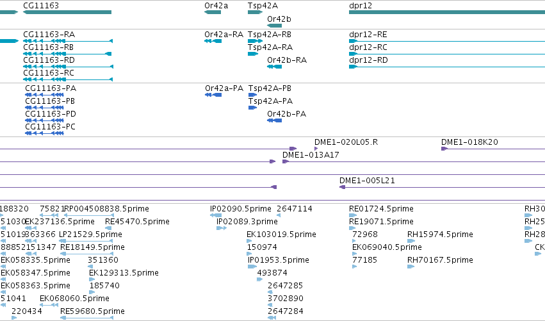The width and height of the screenshot is (545, 321).
Task: Click EST EK068060.5prime
Action: [74, 299]
